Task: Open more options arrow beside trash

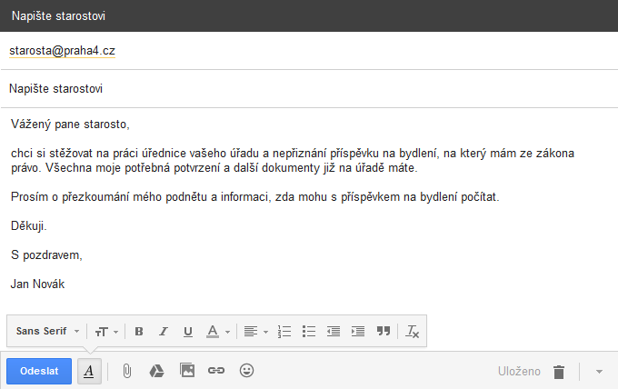Action: click(x=599, y=372)
